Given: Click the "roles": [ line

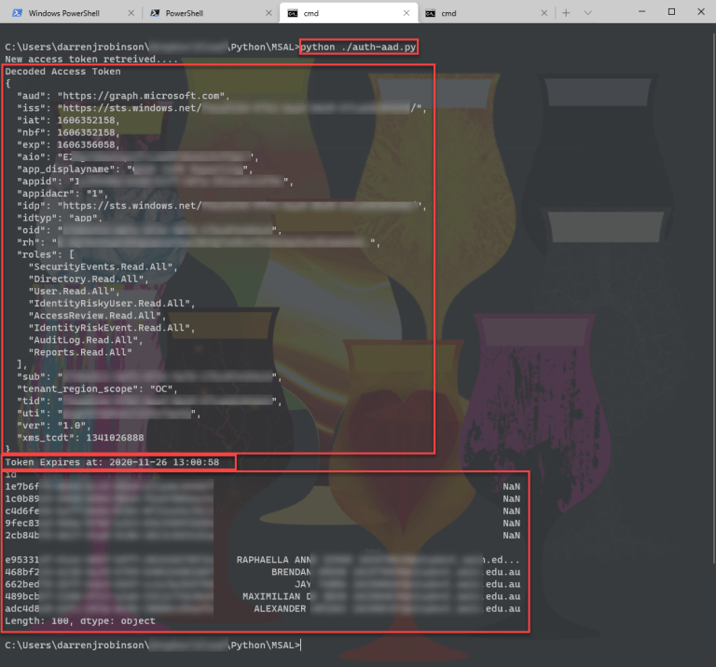Looking at the screenshot, I should click(46, 255).
